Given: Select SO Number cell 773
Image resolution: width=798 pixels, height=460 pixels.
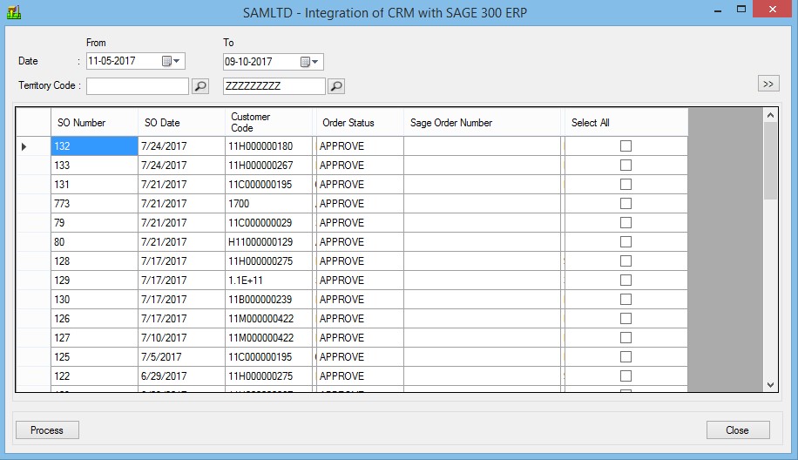Looking at the screenshot, I should [94, 204].
